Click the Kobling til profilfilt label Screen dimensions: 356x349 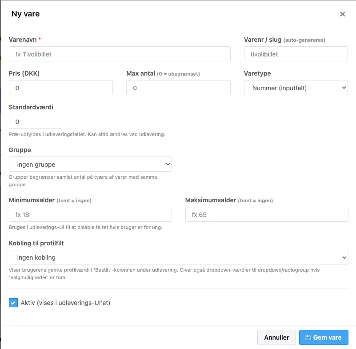pos(36,243)
